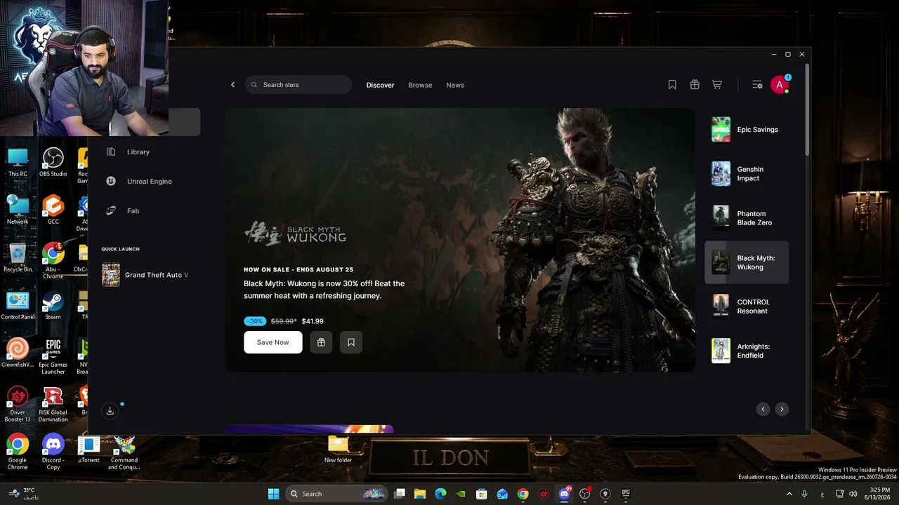Open Microsoft Edge from the taskbar

click(440, 494)
